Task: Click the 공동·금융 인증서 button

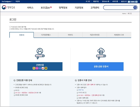Action: pyautogui.click(x=101, y=66)
